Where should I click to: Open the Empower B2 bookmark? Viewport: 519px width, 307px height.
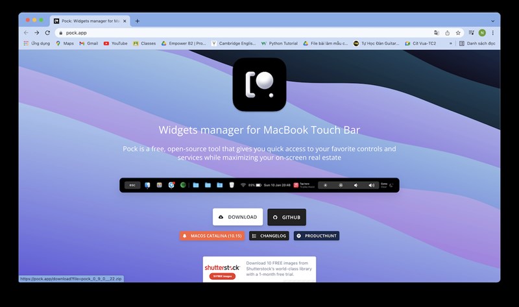click(x=184, y=43)
